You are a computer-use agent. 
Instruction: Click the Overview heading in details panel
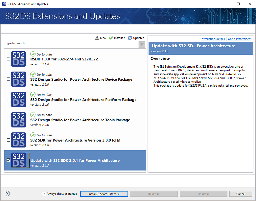[160, 58]
